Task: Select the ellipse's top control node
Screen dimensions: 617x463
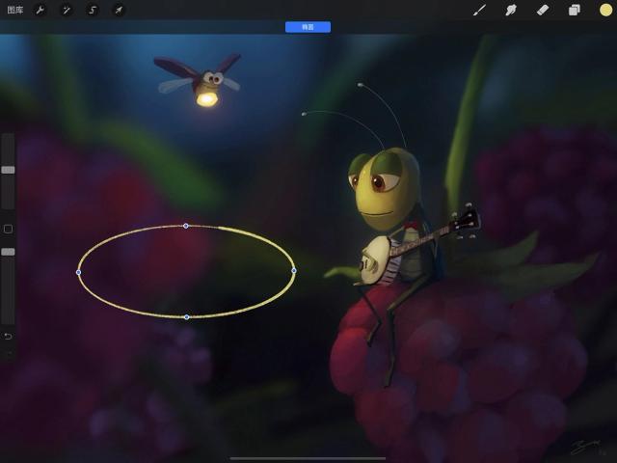Action: (186, 226)
